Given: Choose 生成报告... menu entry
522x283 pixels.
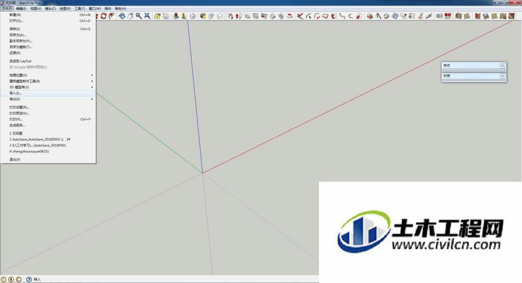Looking at the screenshot, I should [x=48, y=125].
